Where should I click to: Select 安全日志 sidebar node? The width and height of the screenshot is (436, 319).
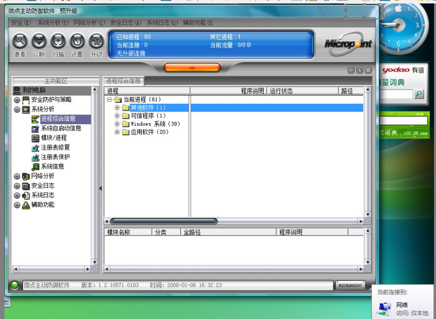pyautogui.click(x=43, y=185)
